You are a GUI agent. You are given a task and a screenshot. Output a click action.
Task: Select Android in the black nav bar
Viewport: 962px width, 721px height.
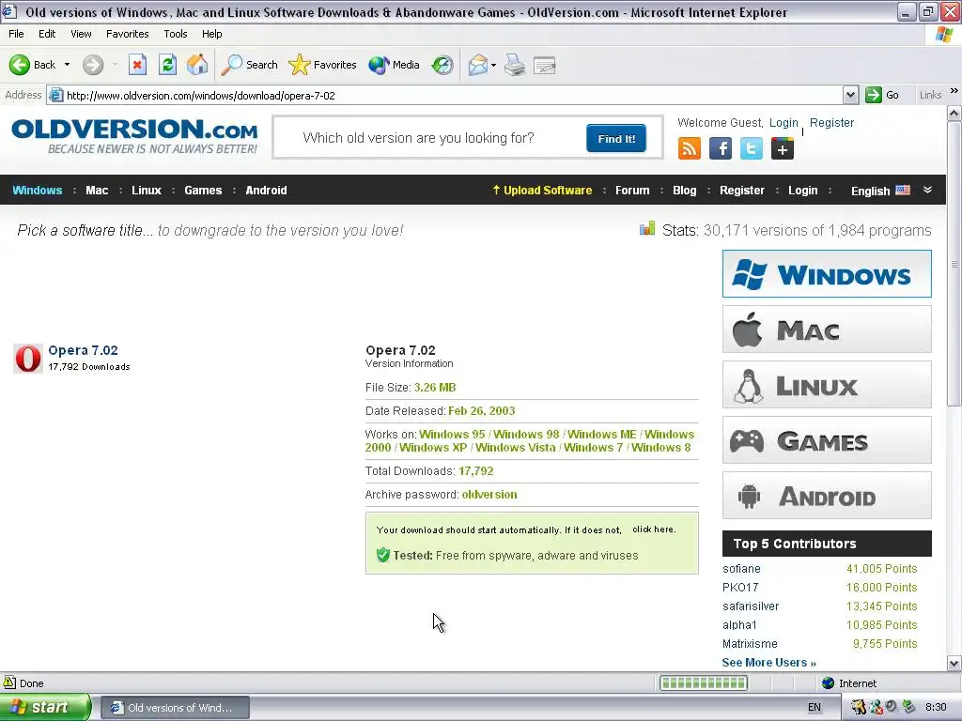266,190
